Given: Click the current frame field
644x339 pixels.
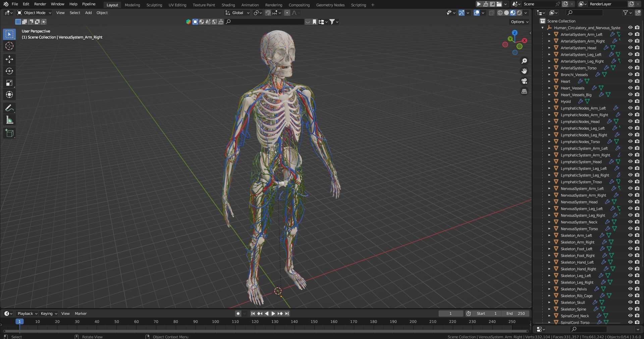Looking at the screenshot, I should (450, 314).
